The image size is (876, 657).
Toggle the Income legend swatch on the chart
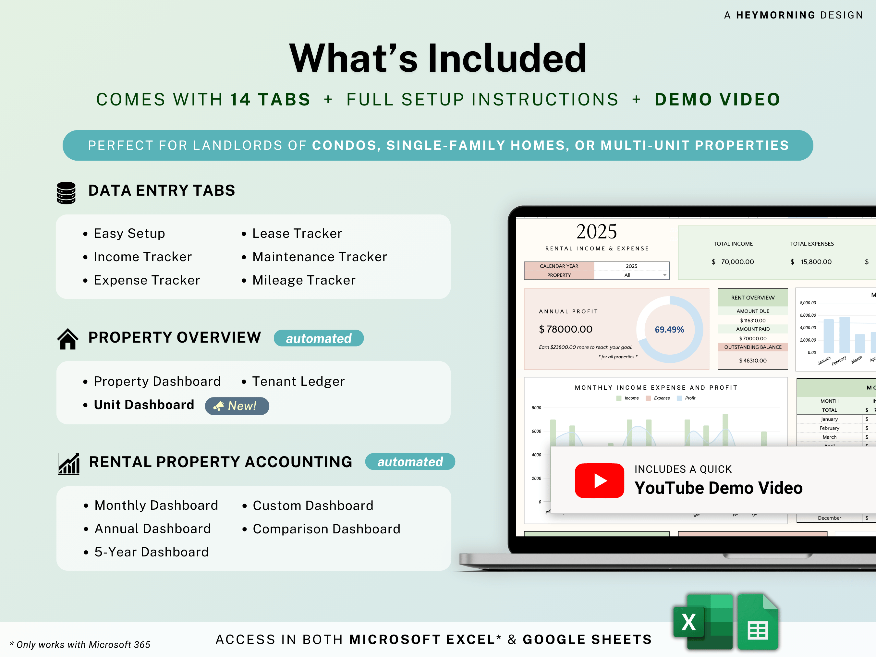tap(619, 398)
